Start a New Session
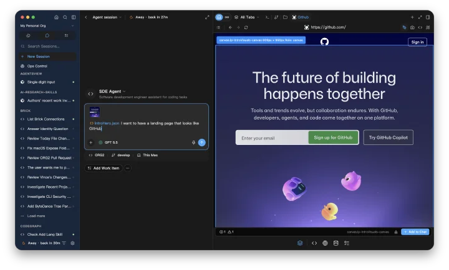 47,57
